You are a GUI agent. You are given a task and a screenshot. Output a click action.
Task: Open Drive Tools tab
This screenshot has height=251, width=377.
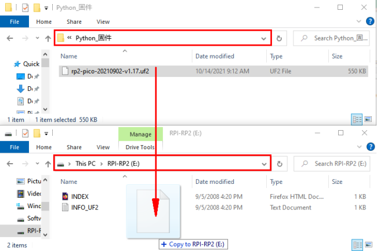(140, 147)
